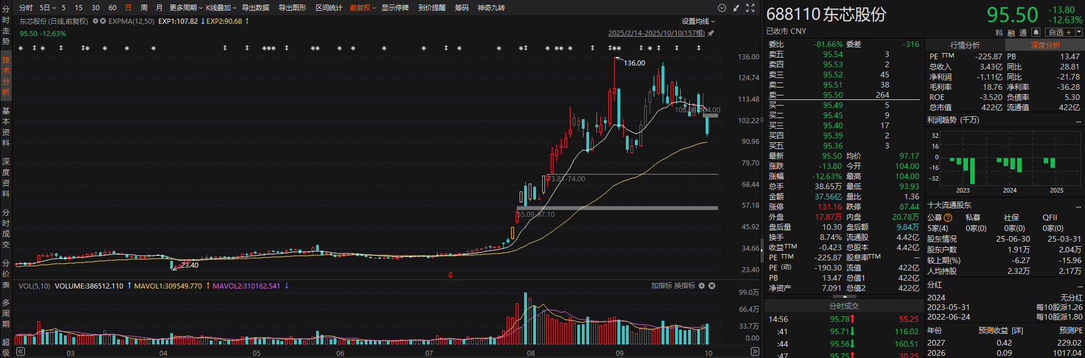The height and width of the screenshot is (358, 1085).
Task: Open the price alert bell icon
Action: [1036, 32]
